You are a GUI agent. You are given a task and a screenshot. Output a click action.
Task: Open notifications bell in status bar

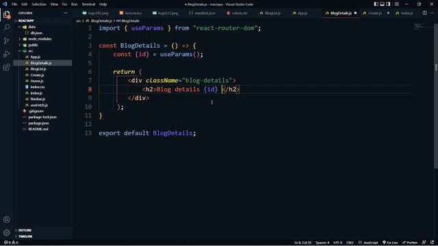click(x=433, y=243)
